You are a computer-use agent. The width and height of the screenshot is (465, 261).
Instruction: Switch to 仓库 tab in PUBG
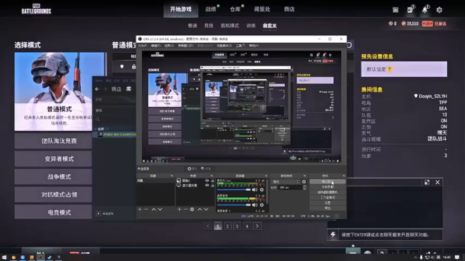click(x=235, y=9)
